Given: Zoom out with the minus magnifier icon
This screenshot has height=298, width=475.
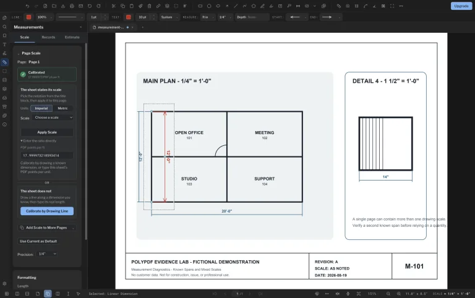Looking at the screenshot, I should pos(388,294).
